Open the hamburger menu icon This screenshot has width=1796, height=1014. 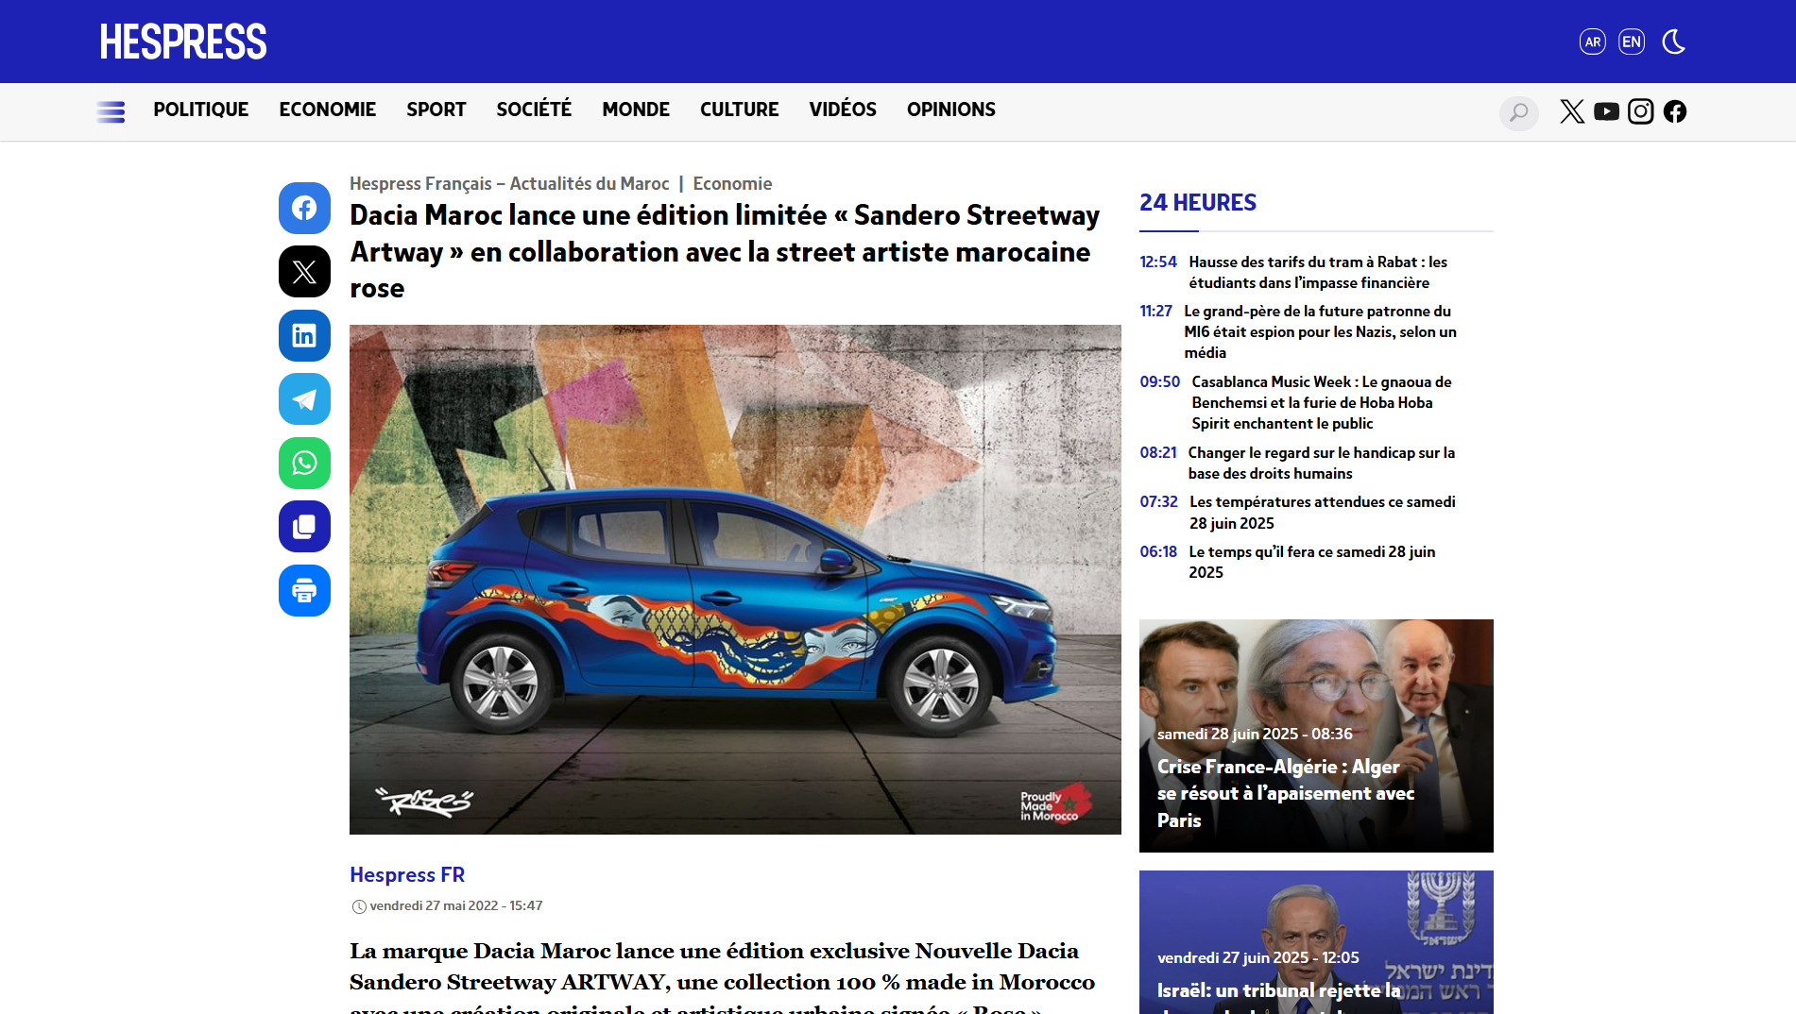pyautogui.click(x=111, y=111)
